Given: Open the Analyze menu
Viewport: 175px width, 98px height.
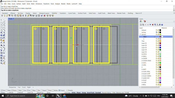Looking at the screenshot, I should tap(57, 4).
